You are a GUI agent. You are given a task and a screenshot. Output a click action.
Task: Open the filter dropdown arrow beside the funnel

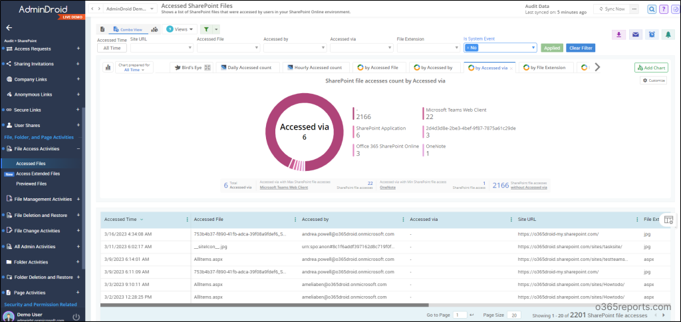(216, 29)
